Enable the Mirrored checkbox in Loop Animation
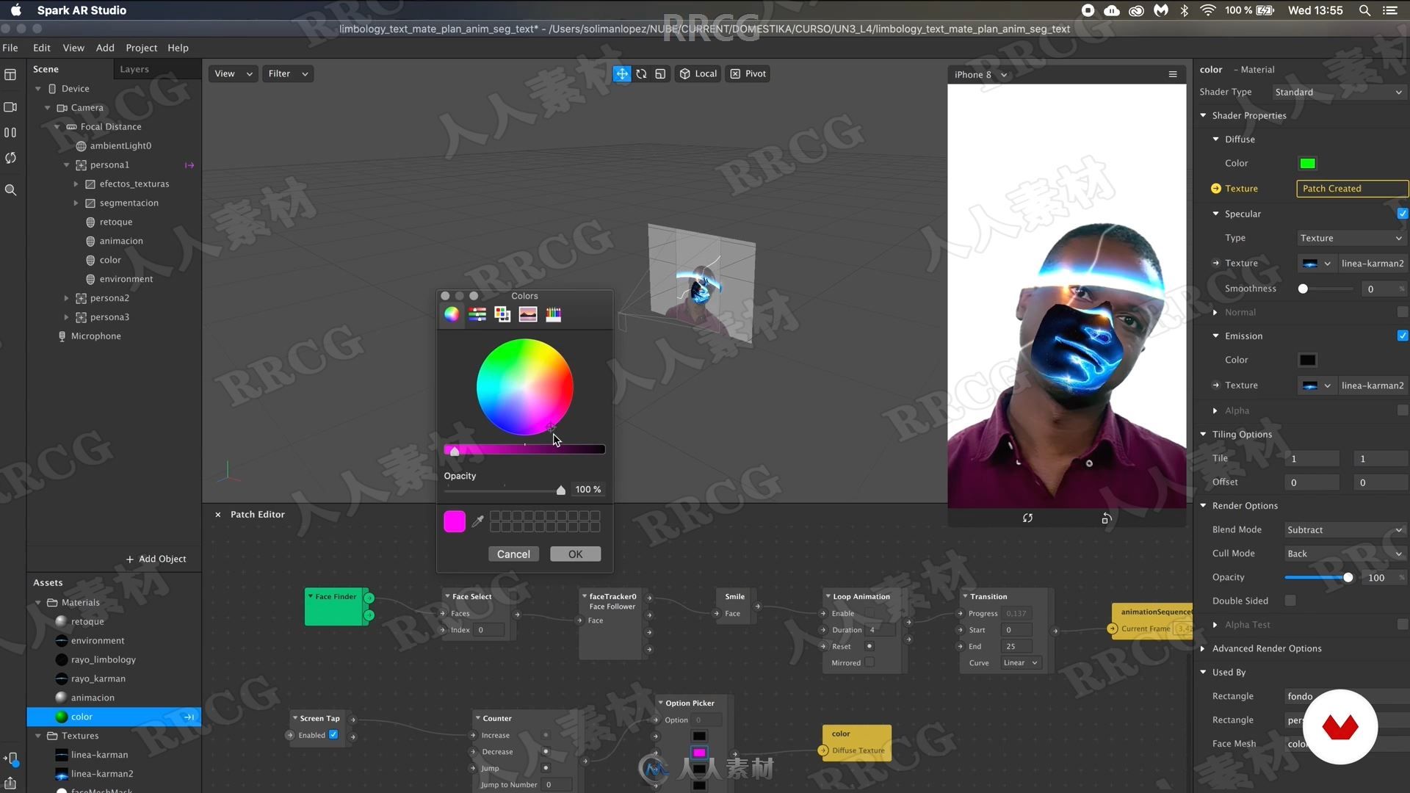 point(875,662)
